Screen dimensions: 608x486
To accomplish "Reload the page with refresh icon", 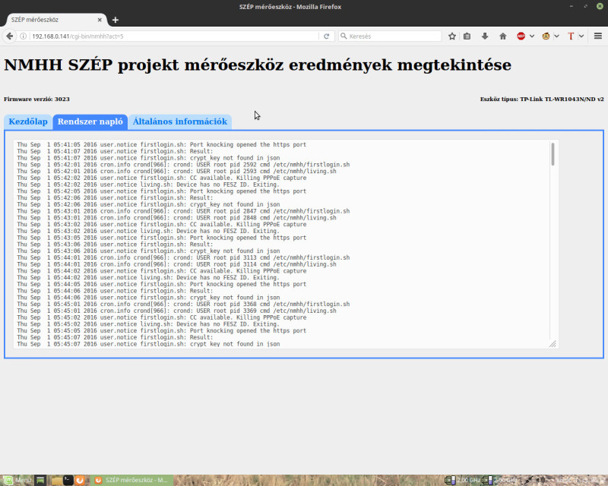I will (327, 36).
